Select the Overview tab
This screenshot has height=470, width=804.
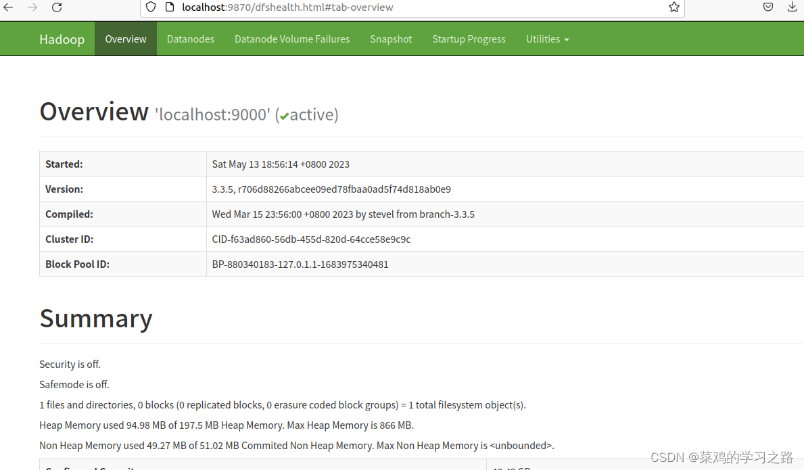click(x=126, y=39)
